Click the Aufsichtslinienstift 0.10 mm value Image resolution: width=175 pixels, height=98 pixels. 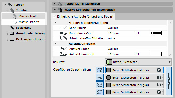113,54
